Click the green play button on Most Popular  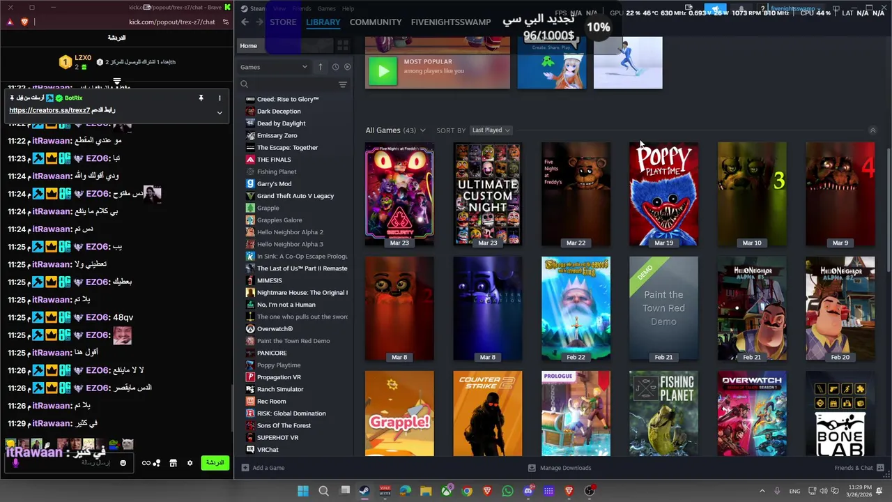[x=383, y=71]
